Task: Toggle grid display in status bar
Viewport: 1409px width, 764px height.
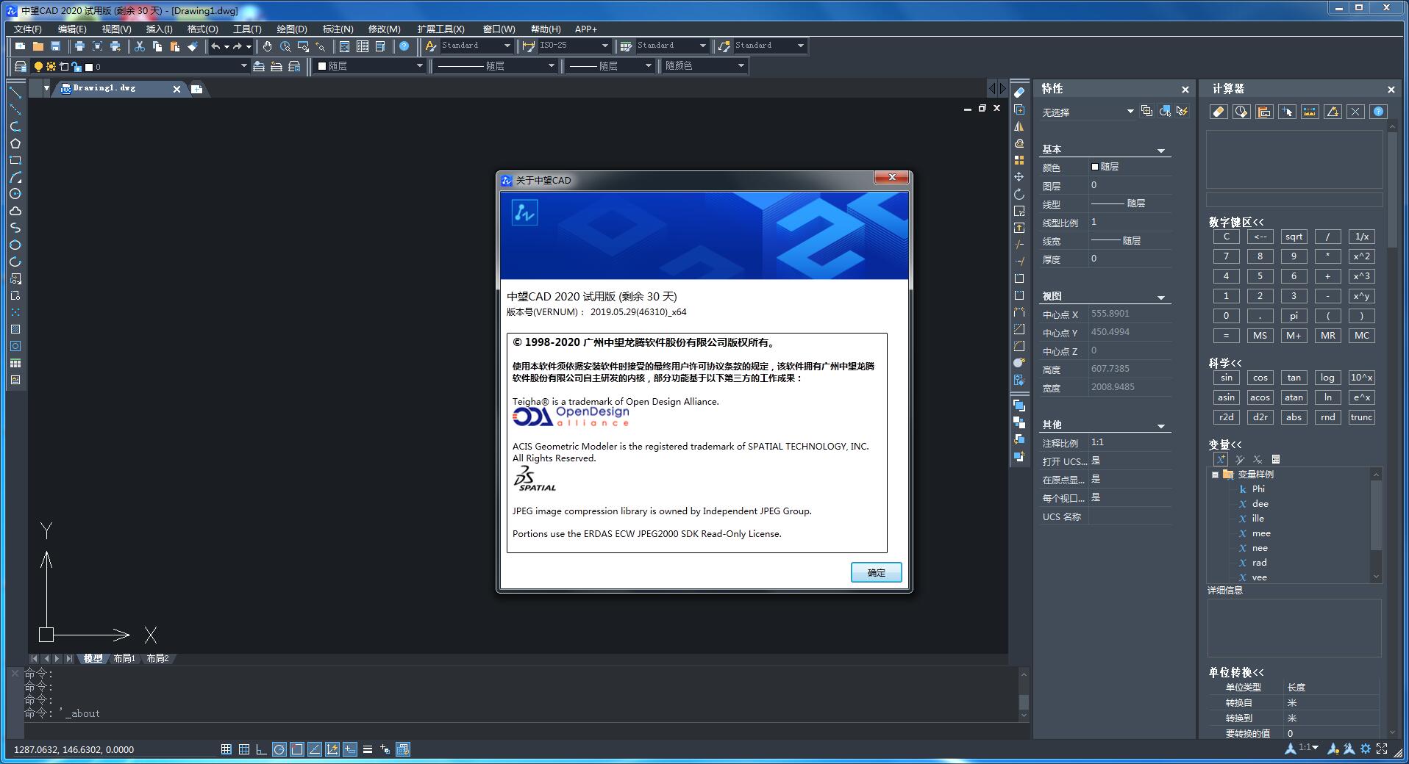Action: click(243, 749)
